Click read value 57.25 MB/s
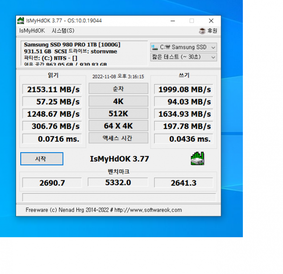The image size is (283, 274). (x=52, y=102)
